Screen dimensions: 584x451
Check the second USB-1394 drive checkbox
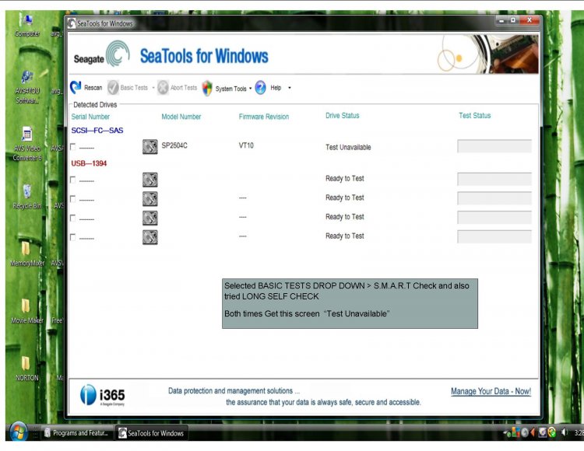click(73, 199)
